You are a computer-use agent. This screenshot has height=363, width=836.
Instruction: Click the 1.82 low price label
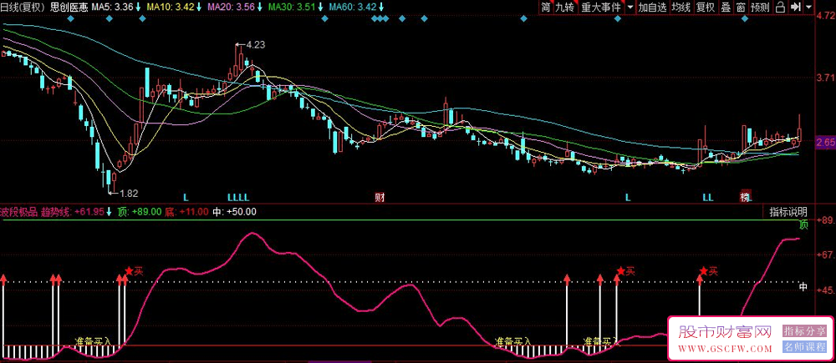tap(129, 194)
